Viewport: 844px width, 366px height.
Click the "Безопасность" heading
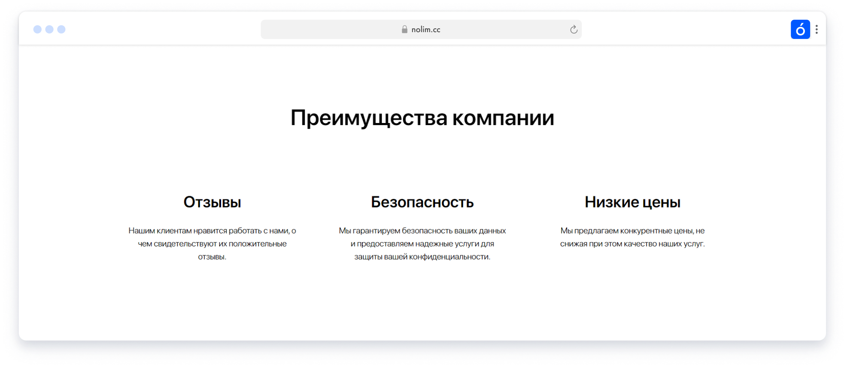click(422, 202)
